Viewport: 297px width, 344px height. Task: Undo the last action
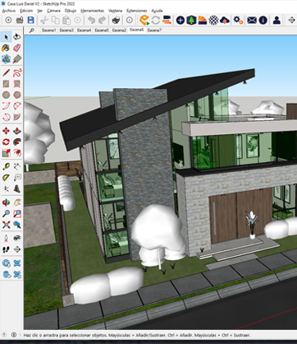click(91, 20)
